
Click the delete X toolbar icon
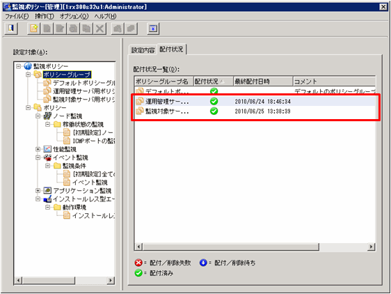(99, 29)
